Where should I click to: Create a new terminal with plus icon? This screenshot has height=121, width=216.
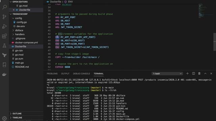[x=187, y=74]
